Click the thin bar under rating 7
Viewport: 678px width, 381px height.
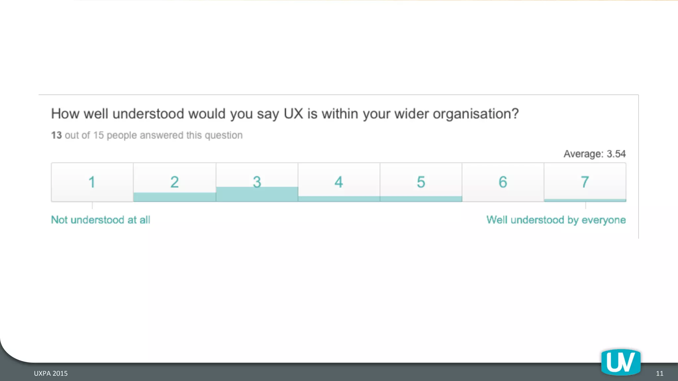[x=585, y=200]
